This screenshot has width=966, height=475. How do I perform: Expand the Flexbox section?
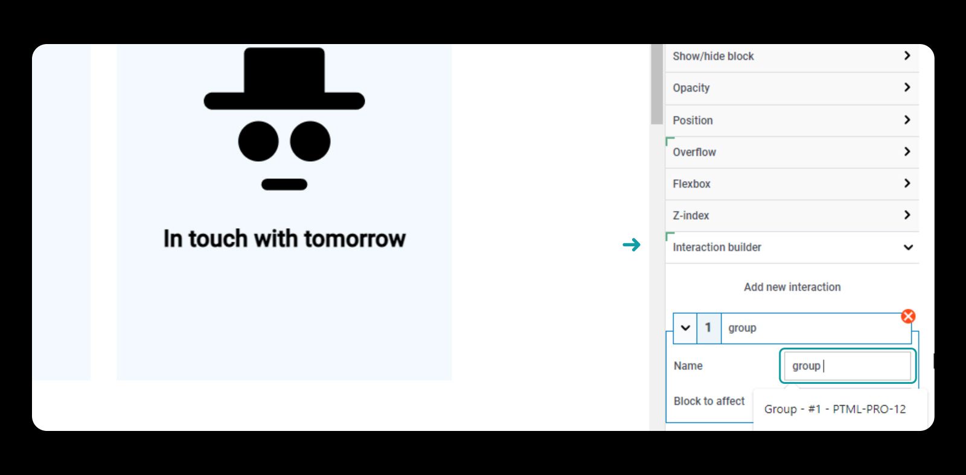[x=792, y=183]
